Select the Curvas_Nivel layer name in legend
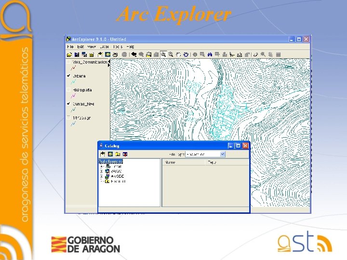Image resolution: width=347 pixels, height=260 pixels. pyautogui.click(x=83, y=104)
